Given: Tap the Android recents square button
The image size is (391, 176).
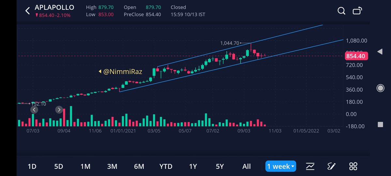Looking at the screenshot, I should point(380,125).
